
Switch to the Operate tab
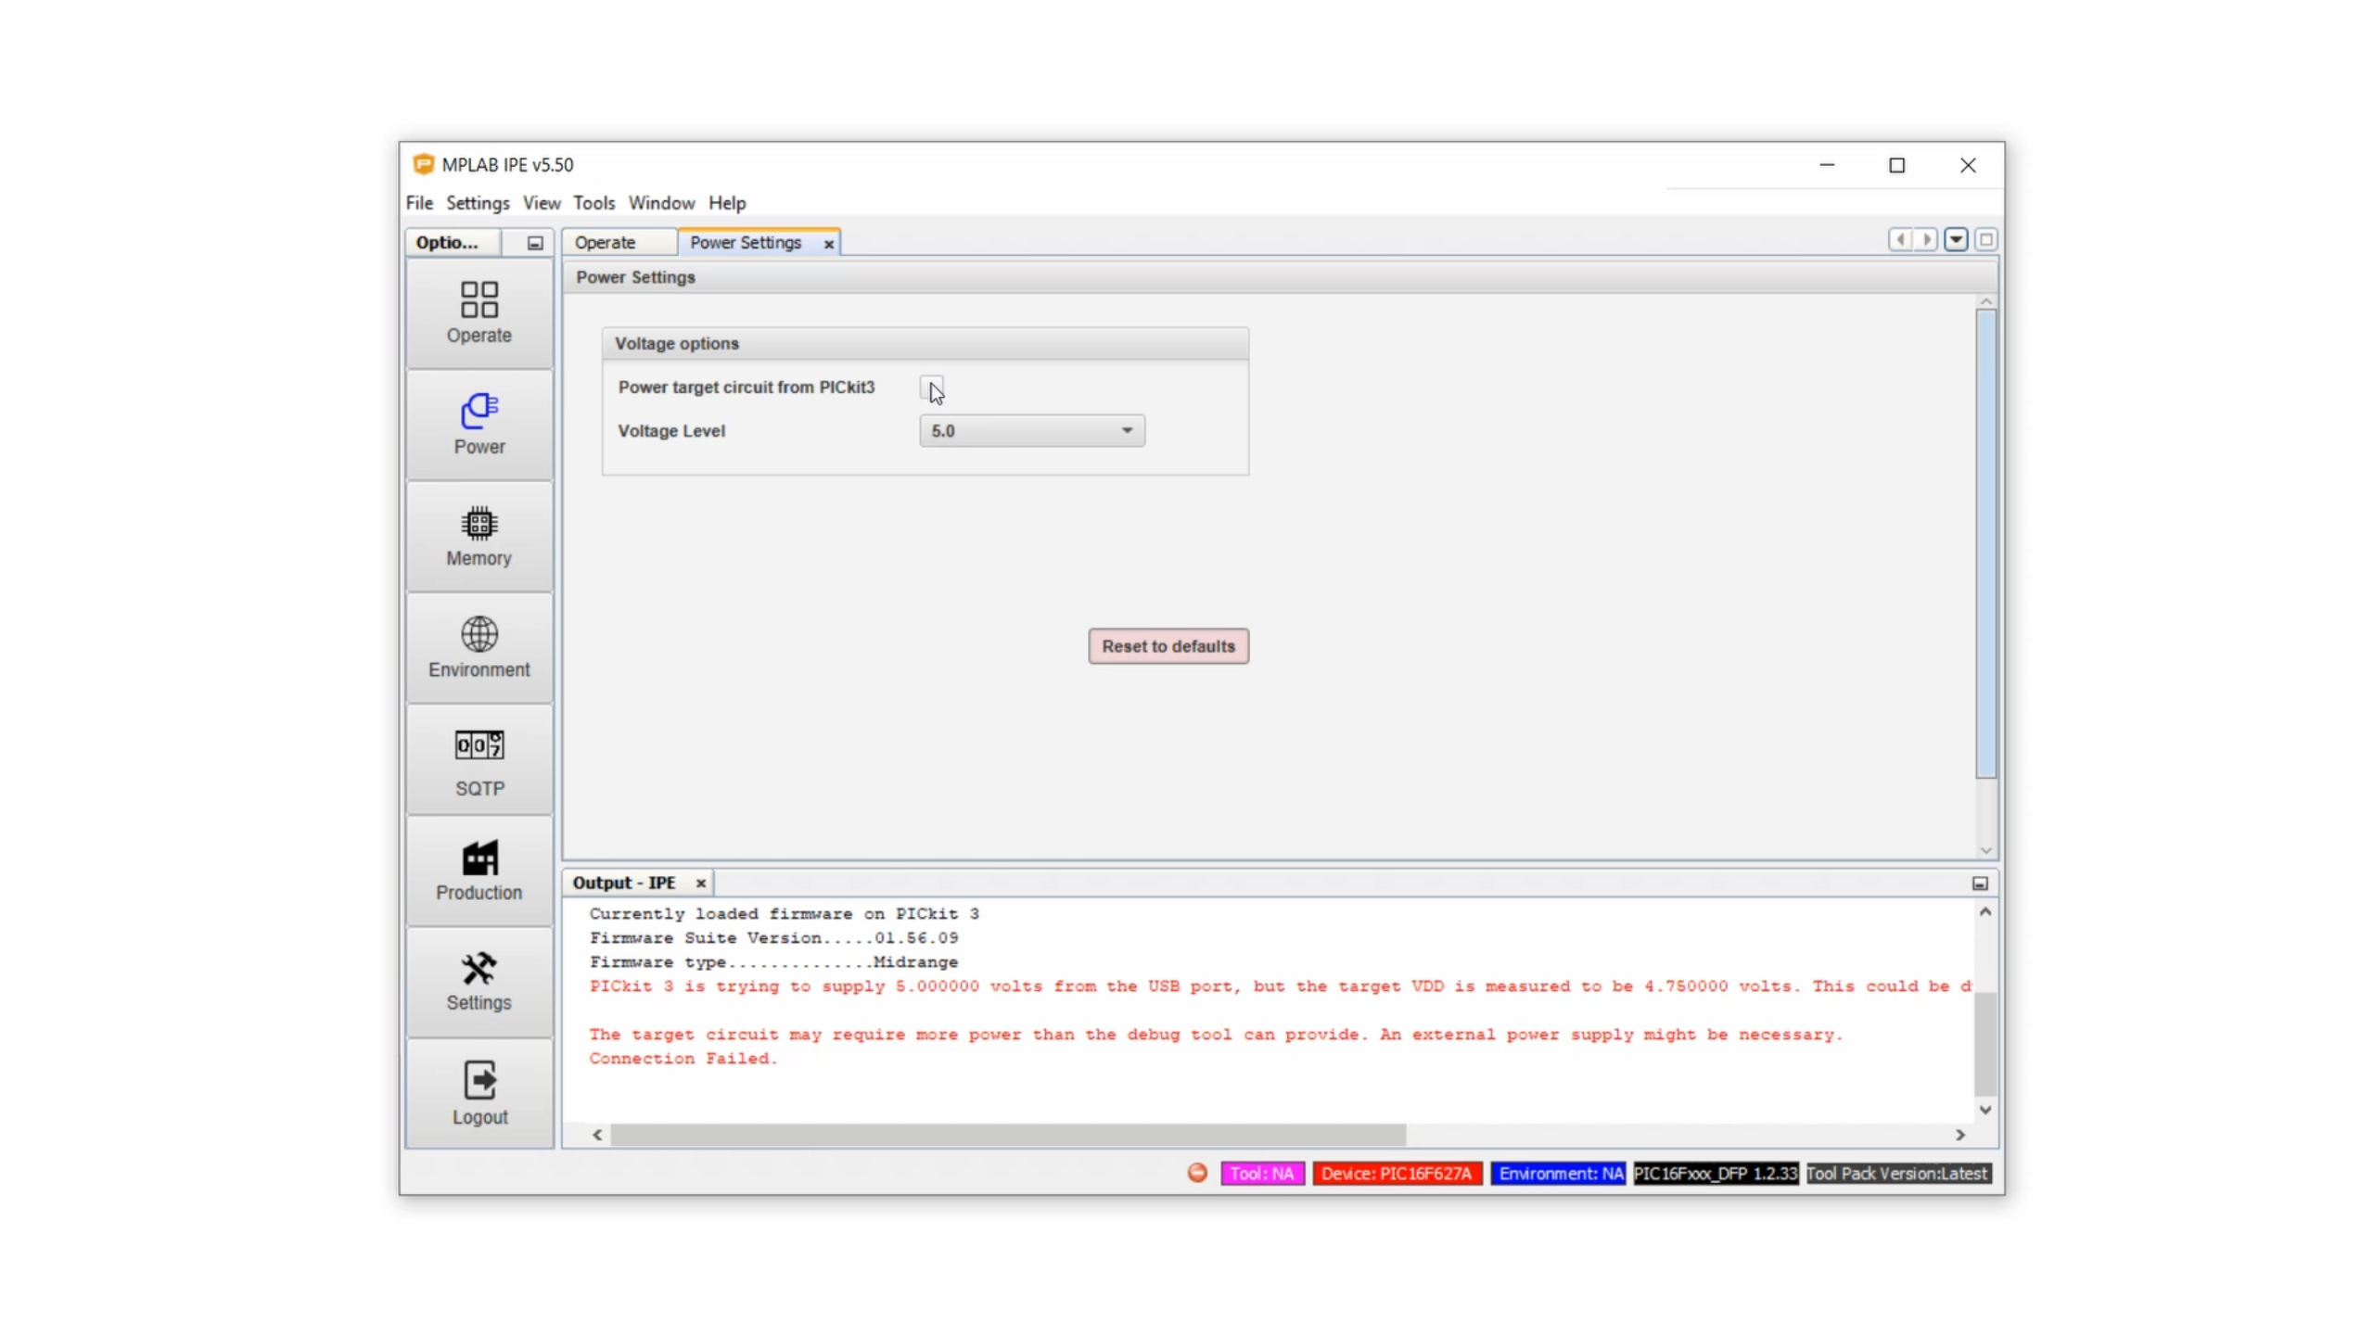click(x=605, y=243)
